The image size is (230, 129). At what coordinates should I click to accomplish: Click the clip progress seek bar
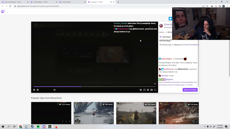pos(95,87)
